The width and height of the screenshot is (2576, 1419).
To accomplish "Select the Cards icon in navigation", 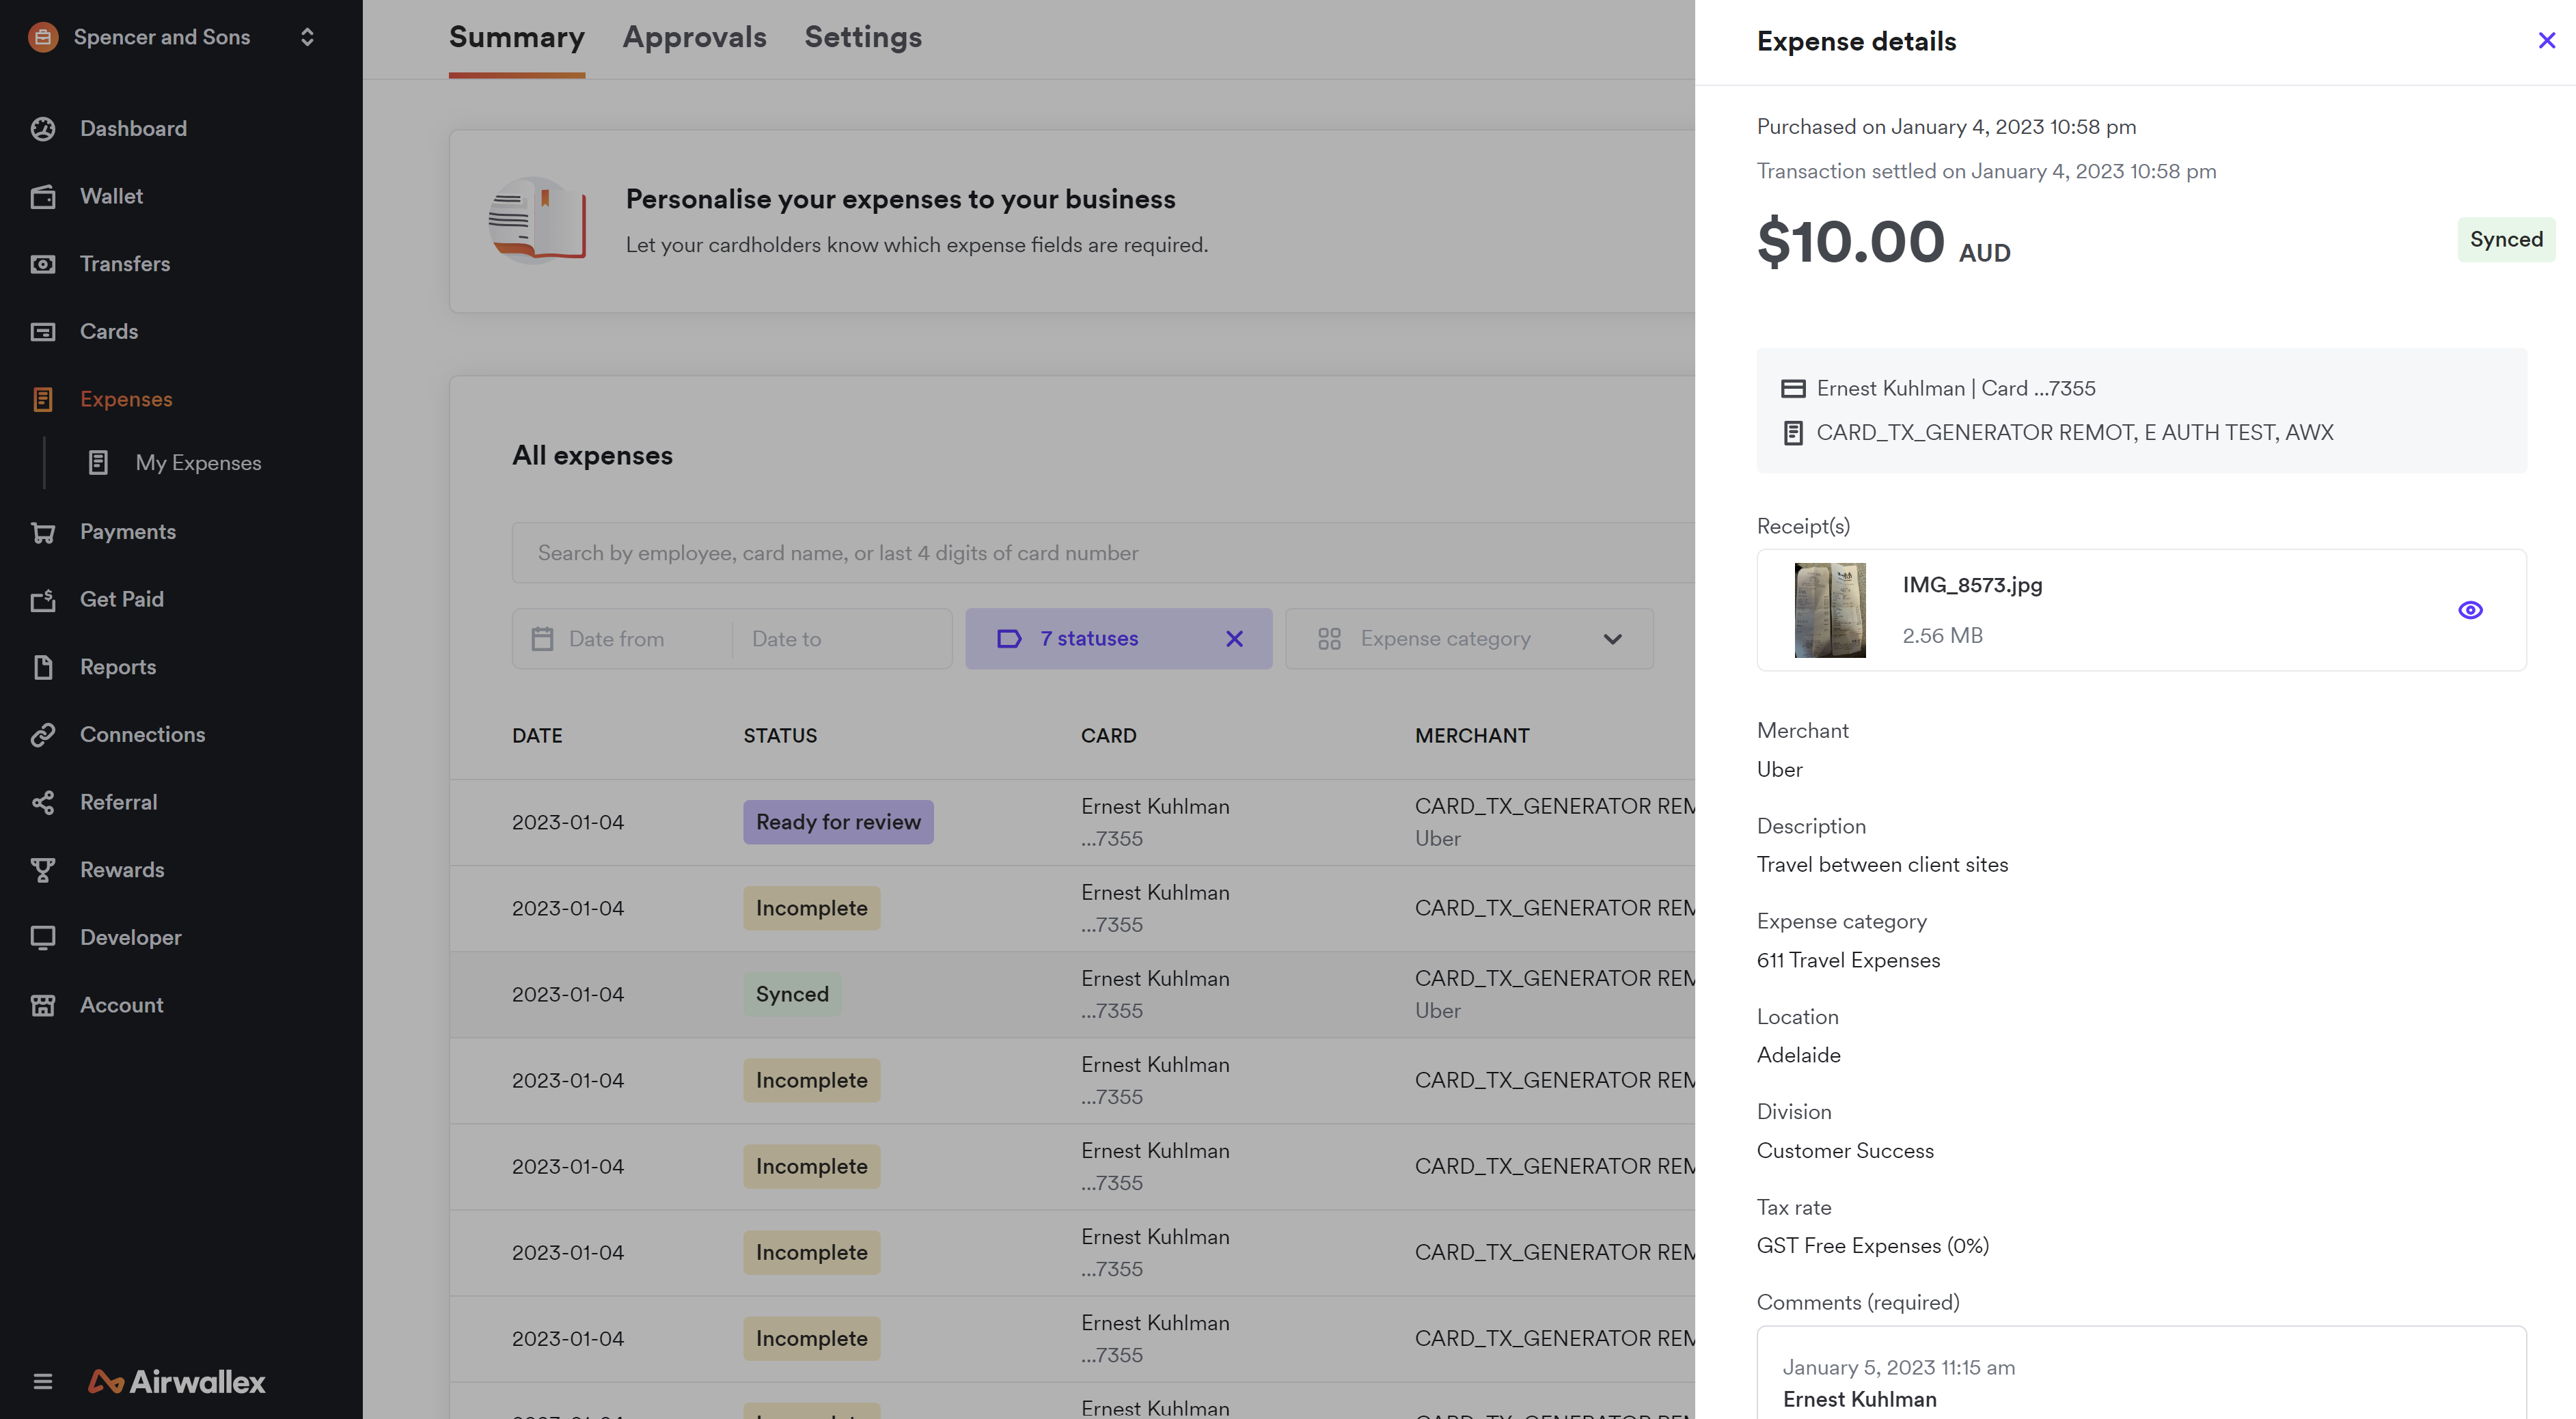I will coord(43,332).
